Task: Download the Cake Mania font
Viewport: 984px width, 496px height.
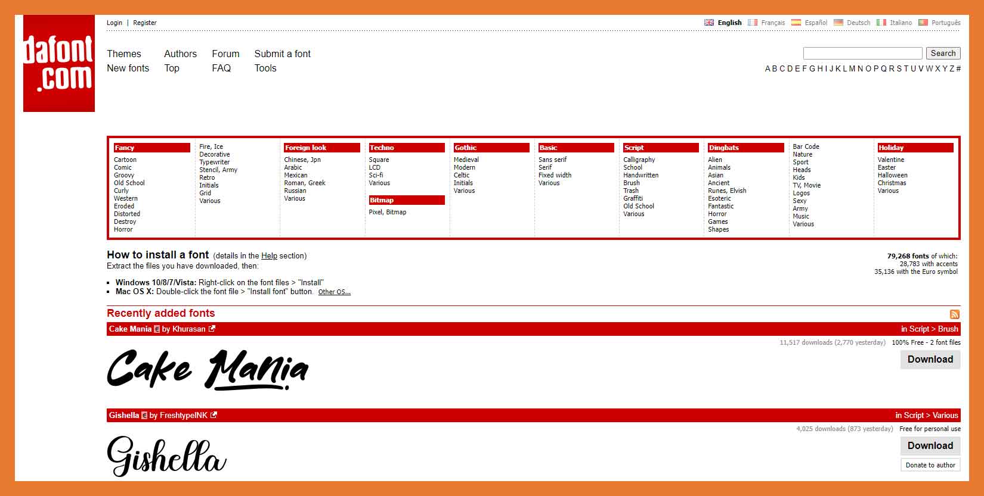Action: pos(930,360)
